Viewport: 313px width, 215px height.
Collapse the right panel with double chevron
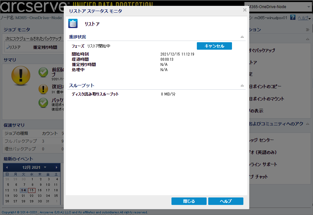[307, 30]
